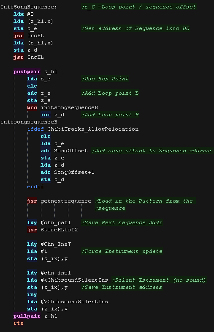Place cursor on rts instruction
Screen dimensions: 214x332
[x=19, y=323]
